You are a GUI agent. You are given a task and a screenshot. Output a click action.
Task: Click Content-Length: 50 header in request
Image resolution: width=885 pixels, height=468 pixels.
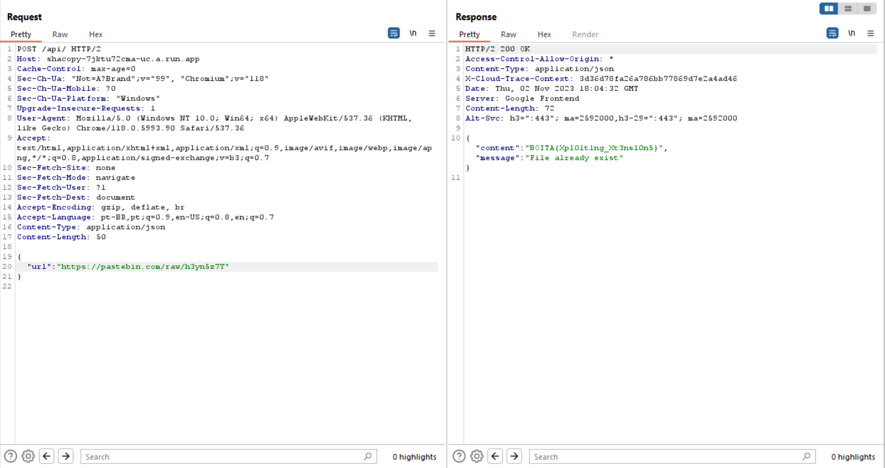pyautogui.click(x=61, y=237)
